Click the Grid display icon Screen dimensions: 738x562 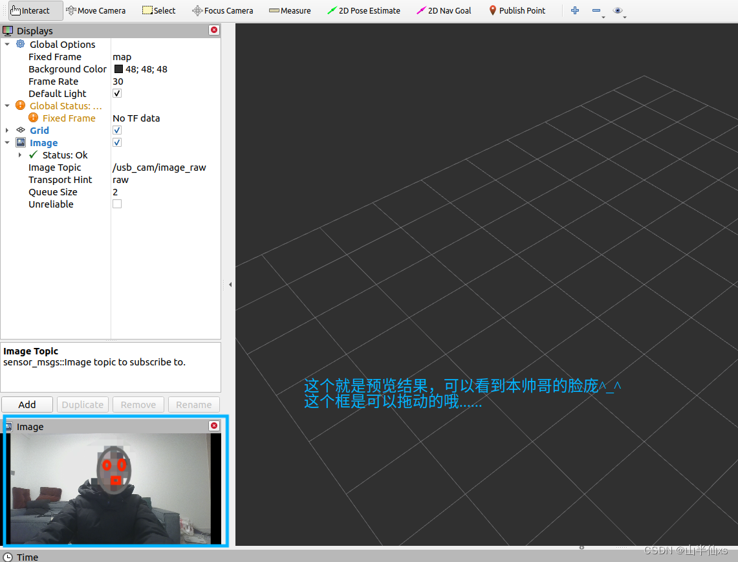(x=21, y=130)
